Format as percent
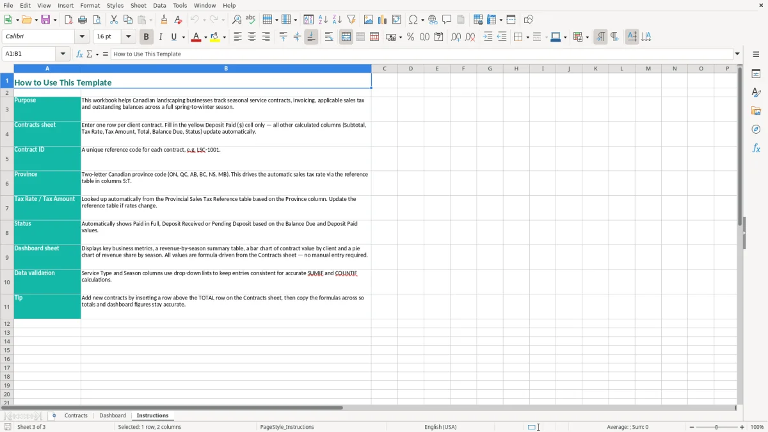The width and height of the screenshot is (768, 432). pyautogui.click(x=410, y=37)
